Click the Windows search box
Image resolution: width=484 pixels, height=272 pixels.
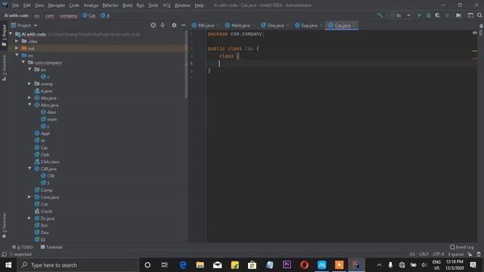pyautogui.click(x=78, y=265)
